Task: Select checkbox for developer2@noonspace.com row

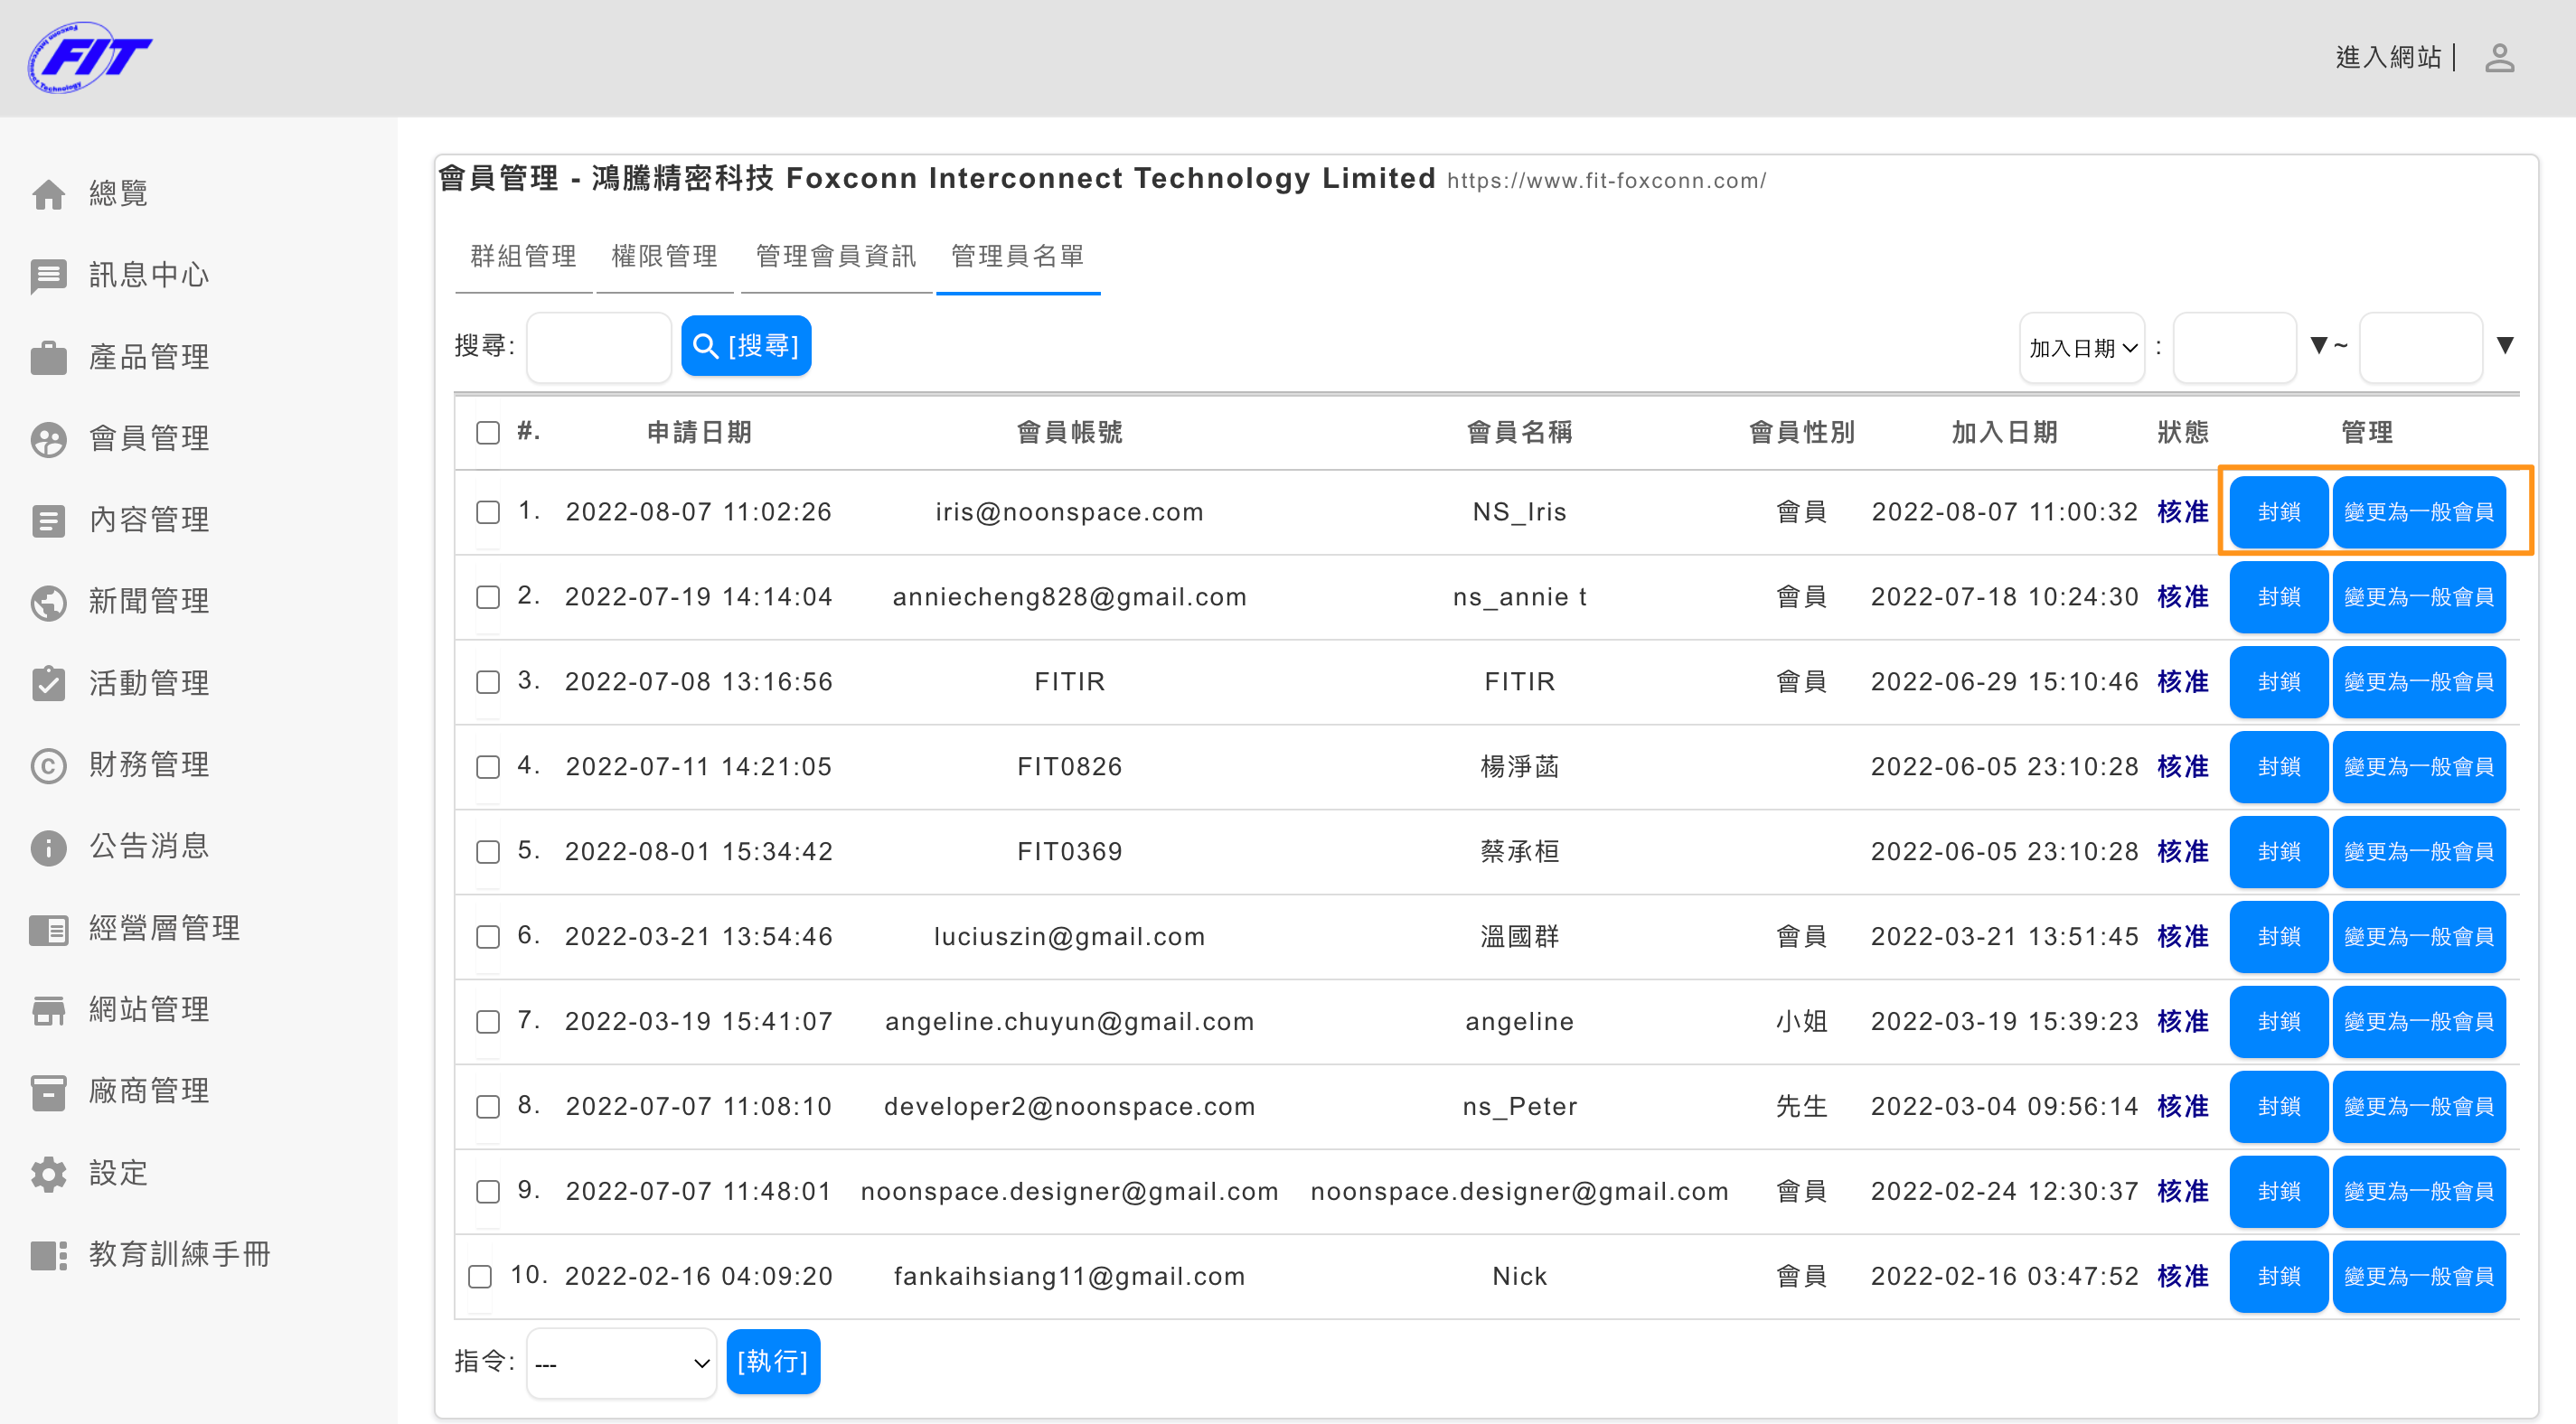Action: pos(488,1107)
